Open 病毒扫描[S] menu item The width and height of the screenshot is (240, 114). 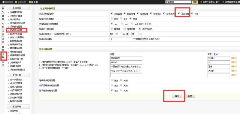15,66
